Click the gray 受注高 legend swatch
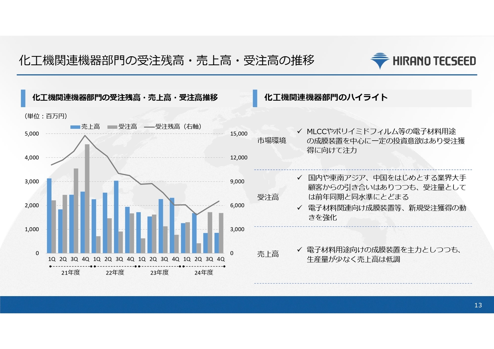This screenshot has height=349, width=494. (112, 126)
